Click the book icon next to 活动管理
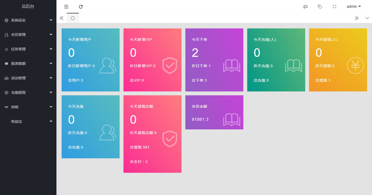372x195 pixels. coord(6,78)
